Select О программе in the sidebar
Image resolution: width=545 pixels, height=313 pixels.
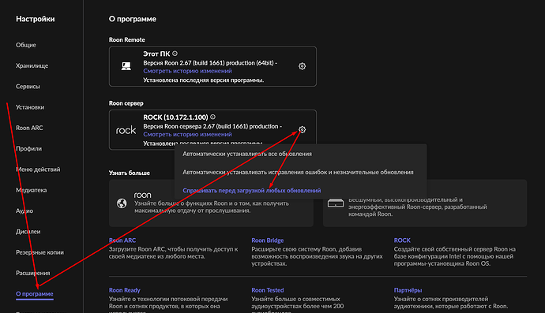tap(35, 294)
